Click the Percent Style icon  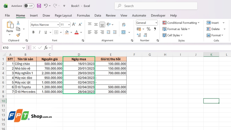(148, 29)
